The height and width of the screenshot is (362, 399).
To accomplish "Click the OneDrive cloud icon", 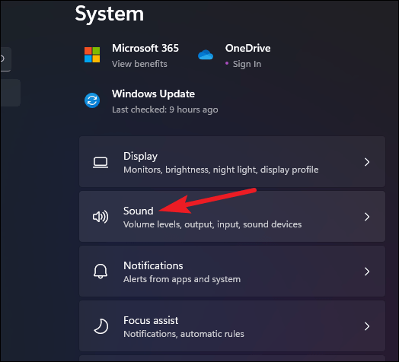I will (x=206, y=55).
